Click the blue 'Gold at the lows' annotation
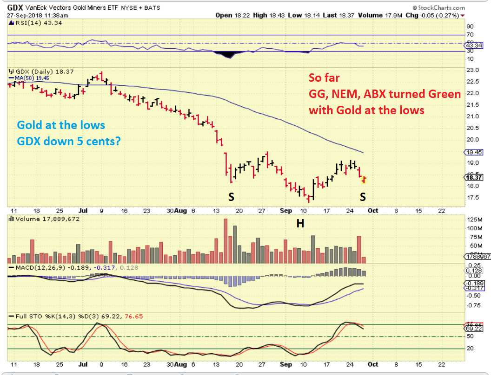 [61, 125]
